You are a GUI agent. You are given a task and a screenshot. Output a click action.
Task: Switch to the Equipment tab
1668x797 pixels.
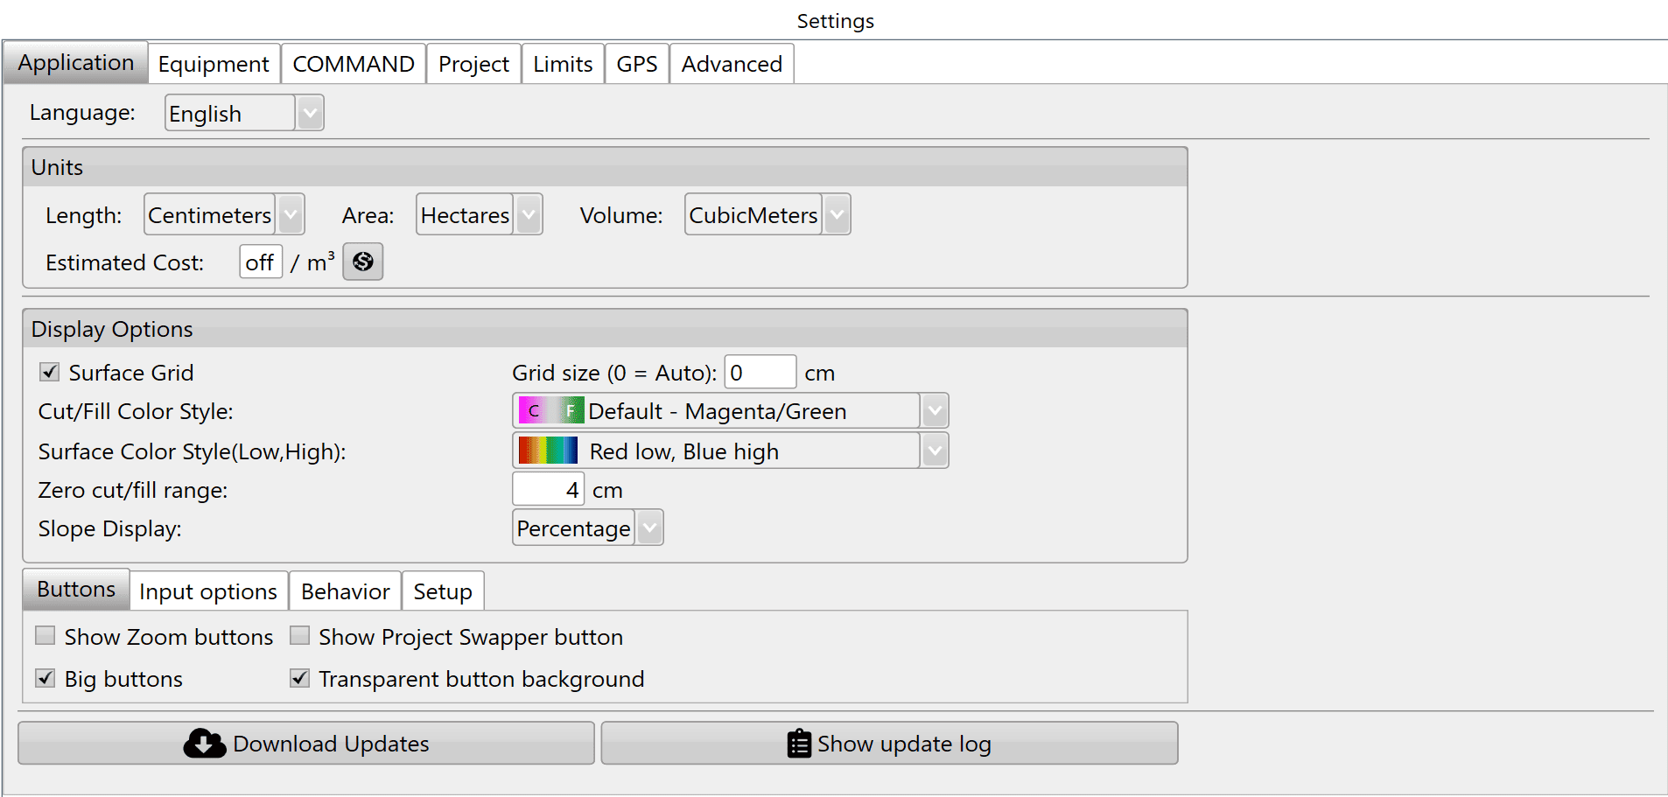[x=214, y=64]
